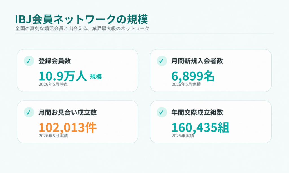The height and width of the screenshot is (173, 289).
Task: Click the IBJ会員ネットワークの規模 title
Action: (82, 19)
